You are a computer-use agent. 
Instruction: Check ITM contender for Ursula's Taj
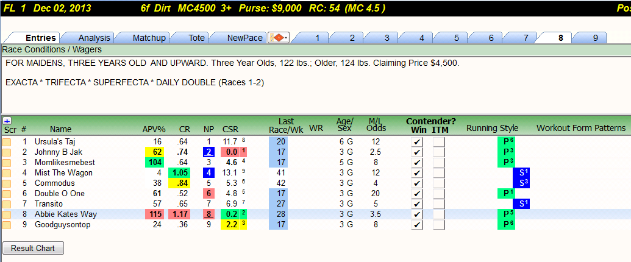440,142
